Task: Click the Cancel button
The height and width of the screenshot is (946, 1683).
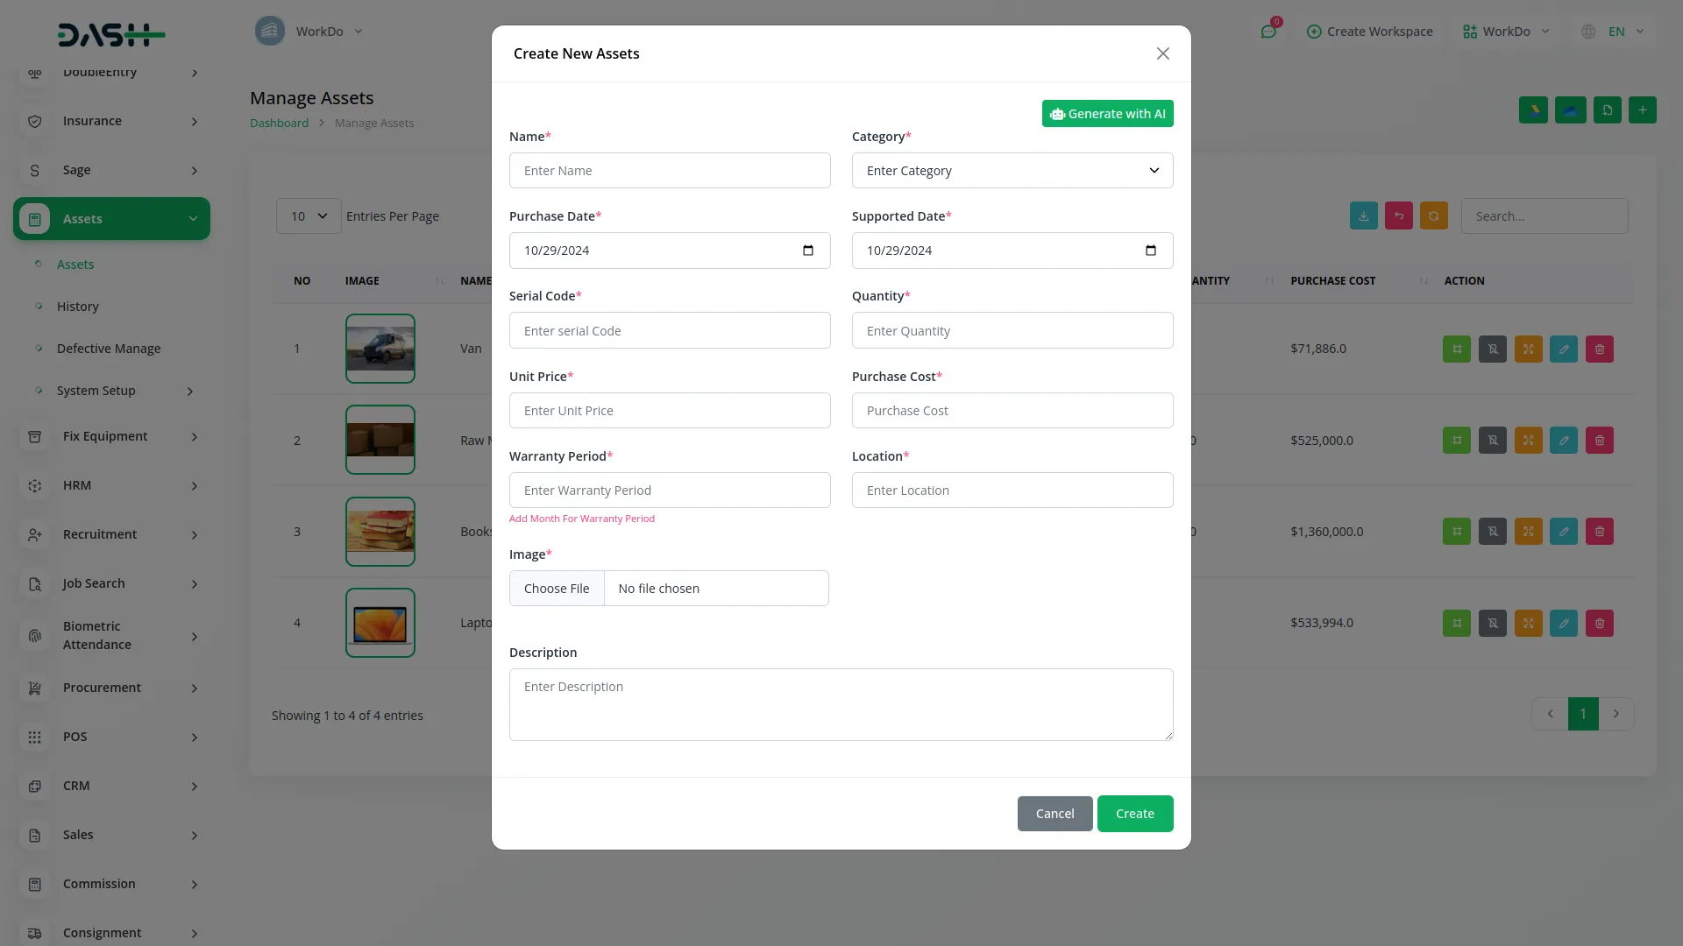Action: click(x=1055, y=814)
